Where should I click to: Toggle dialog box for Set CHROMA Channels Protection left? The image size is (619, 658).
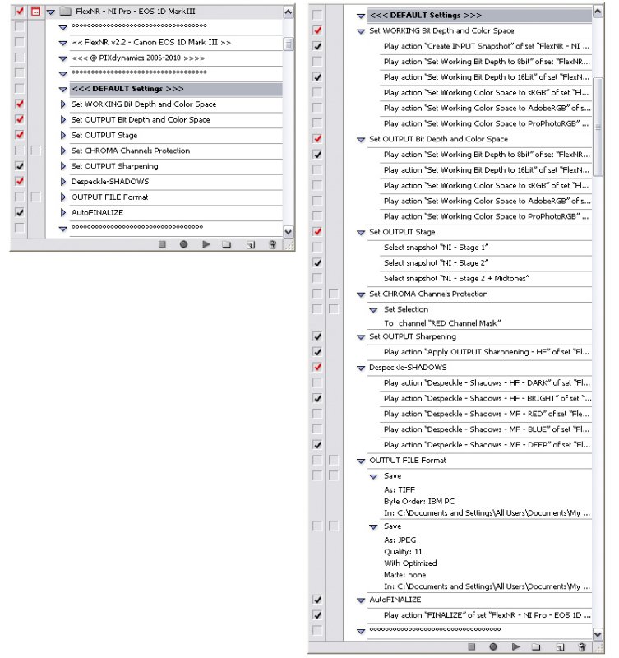36,151
